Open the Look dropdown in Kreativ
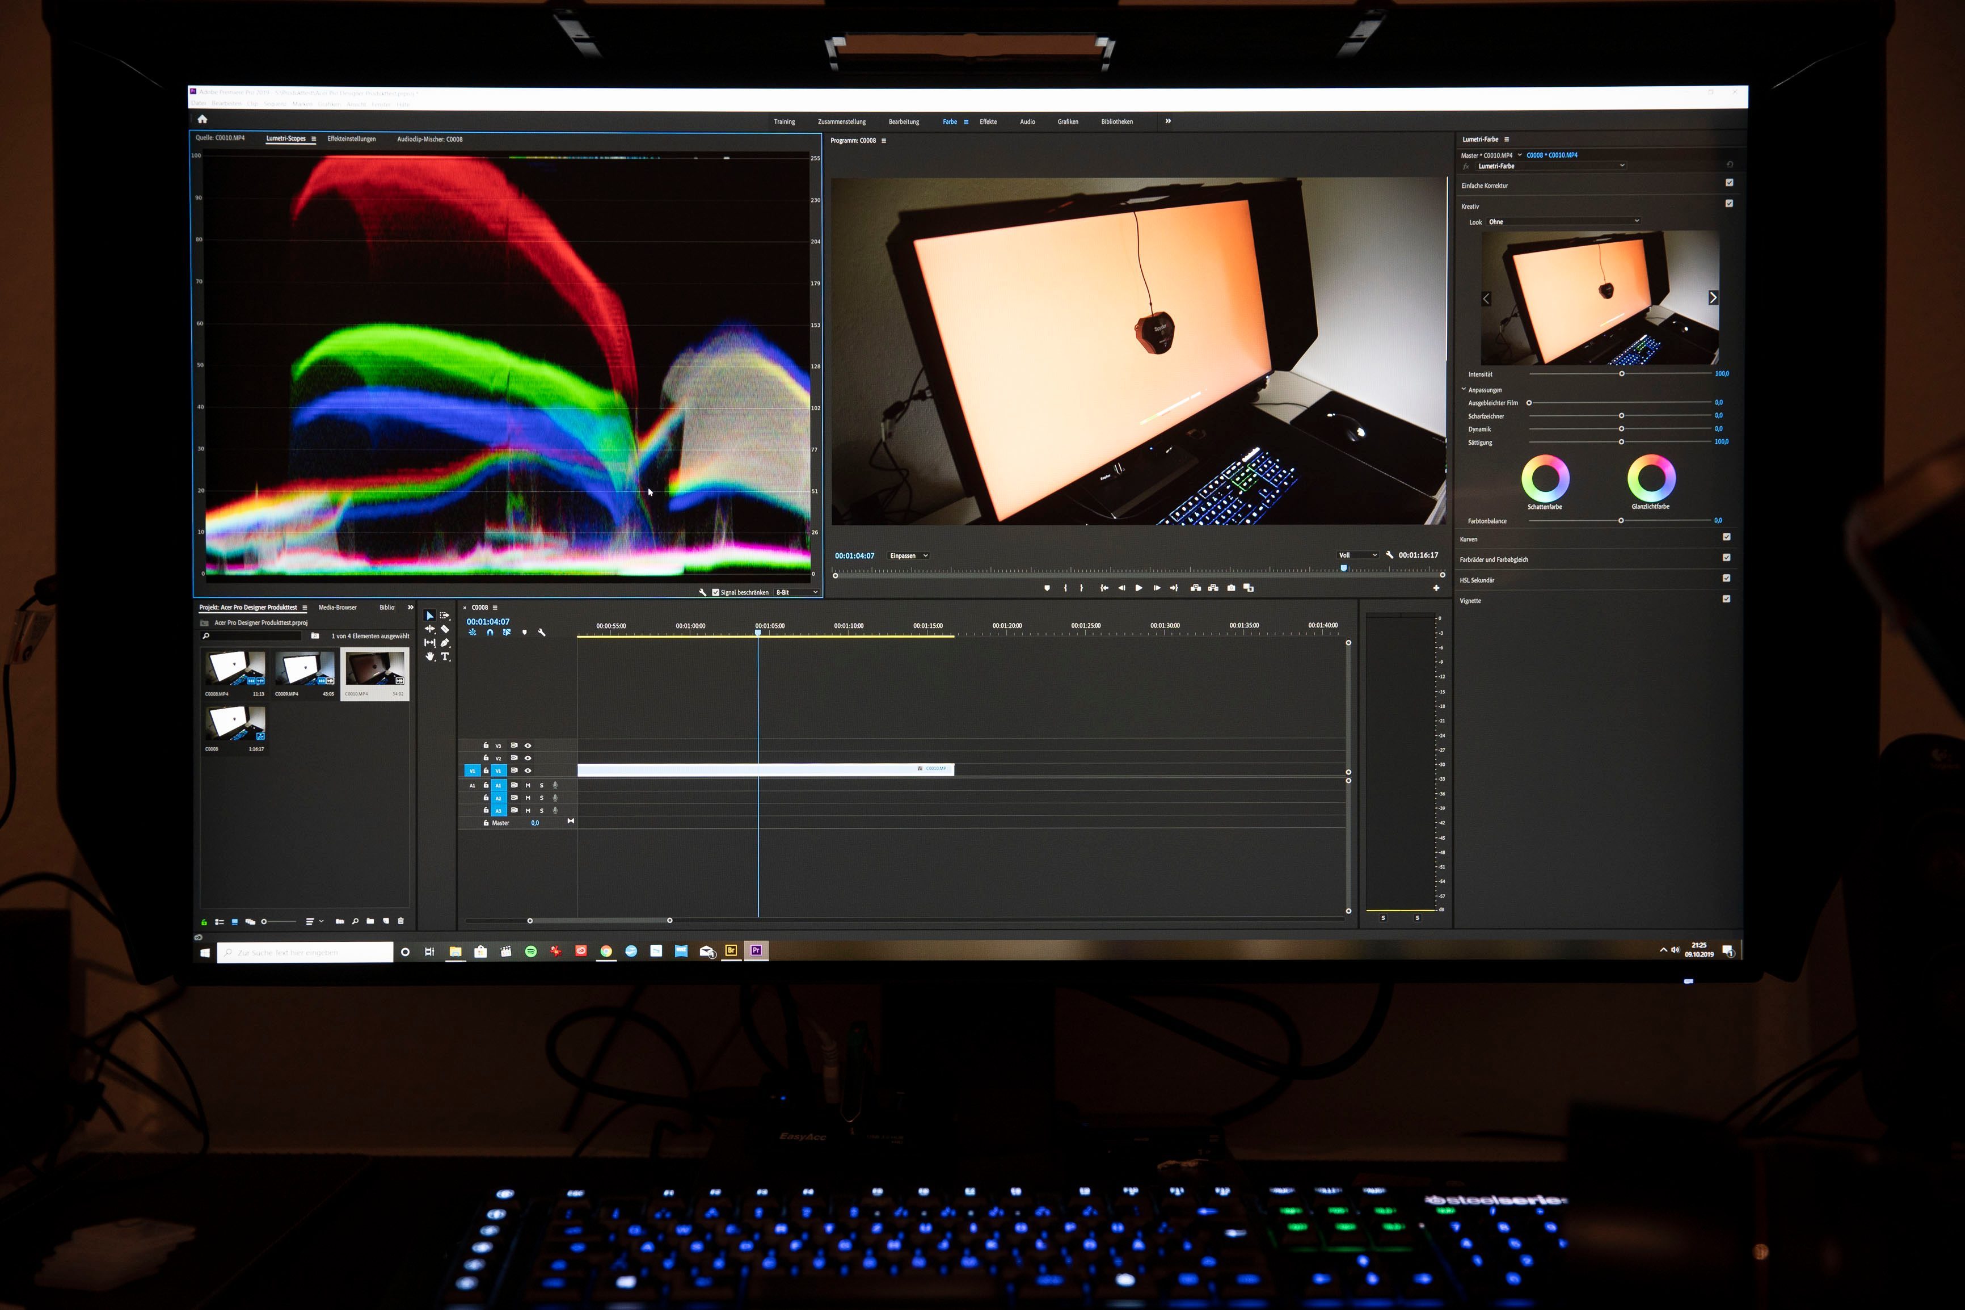The image size is (1965, 1310). pos(1563,221)
